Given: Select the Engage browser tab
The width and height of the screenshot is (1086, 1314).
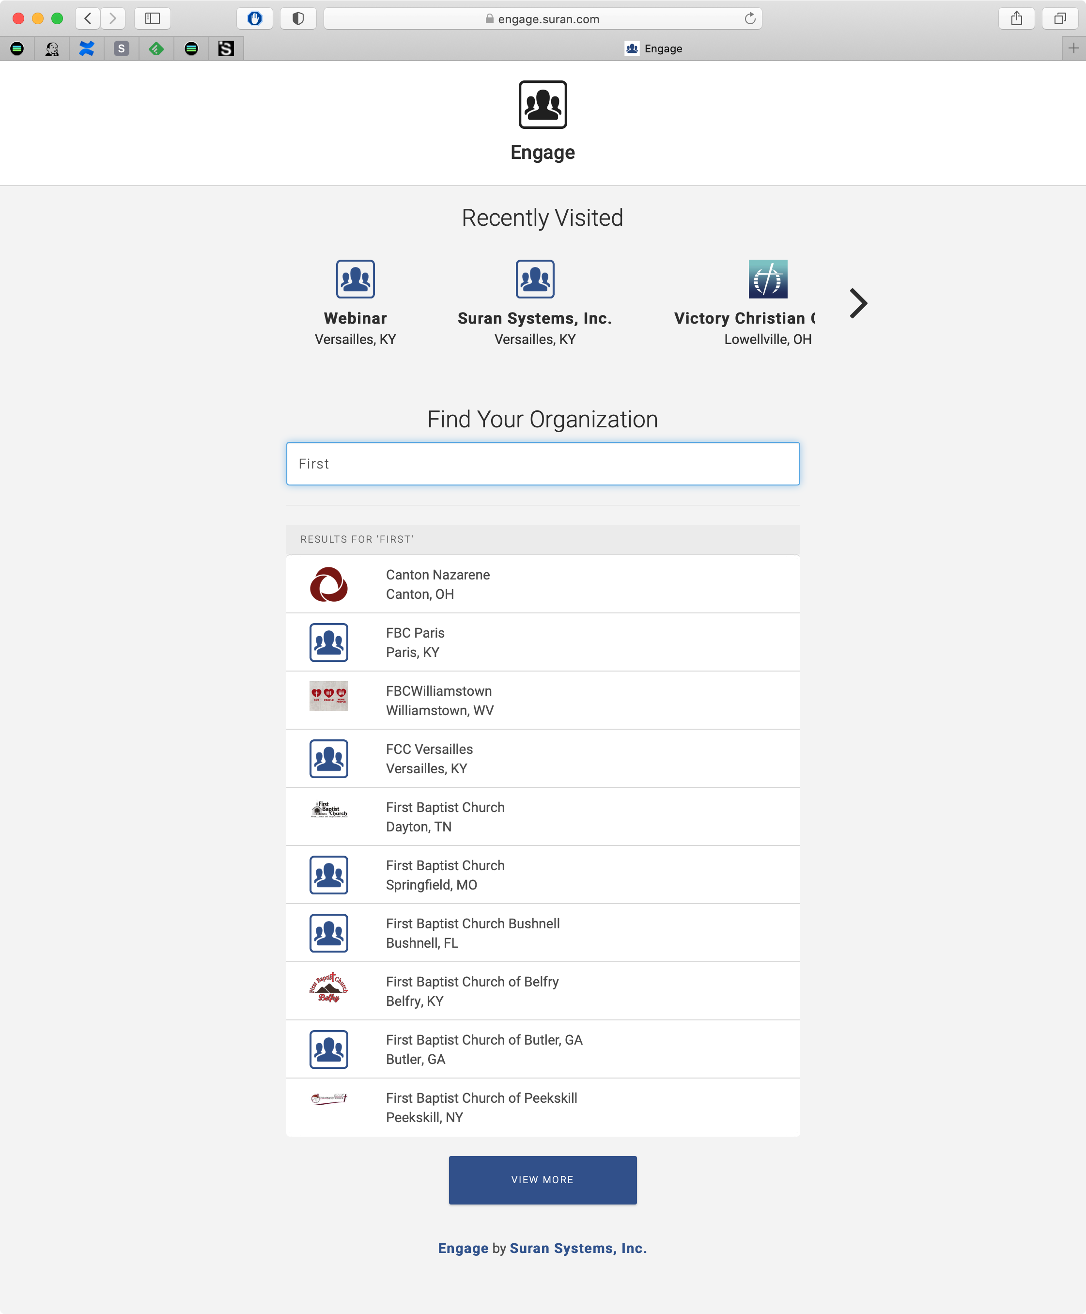Looking at the screenshot, I should [x=653, y=49].
